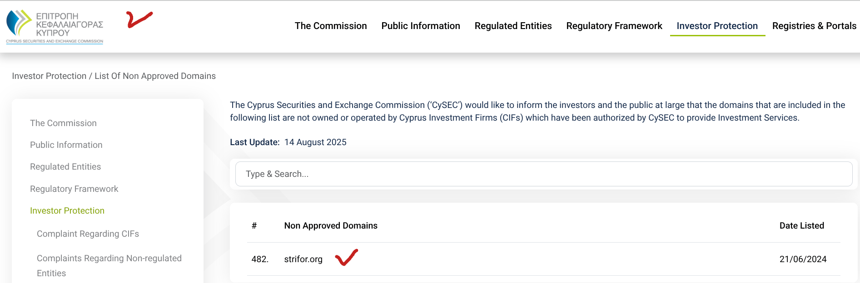
Task: Select Investor Protection in top navigation
Action: click(717, 26)
